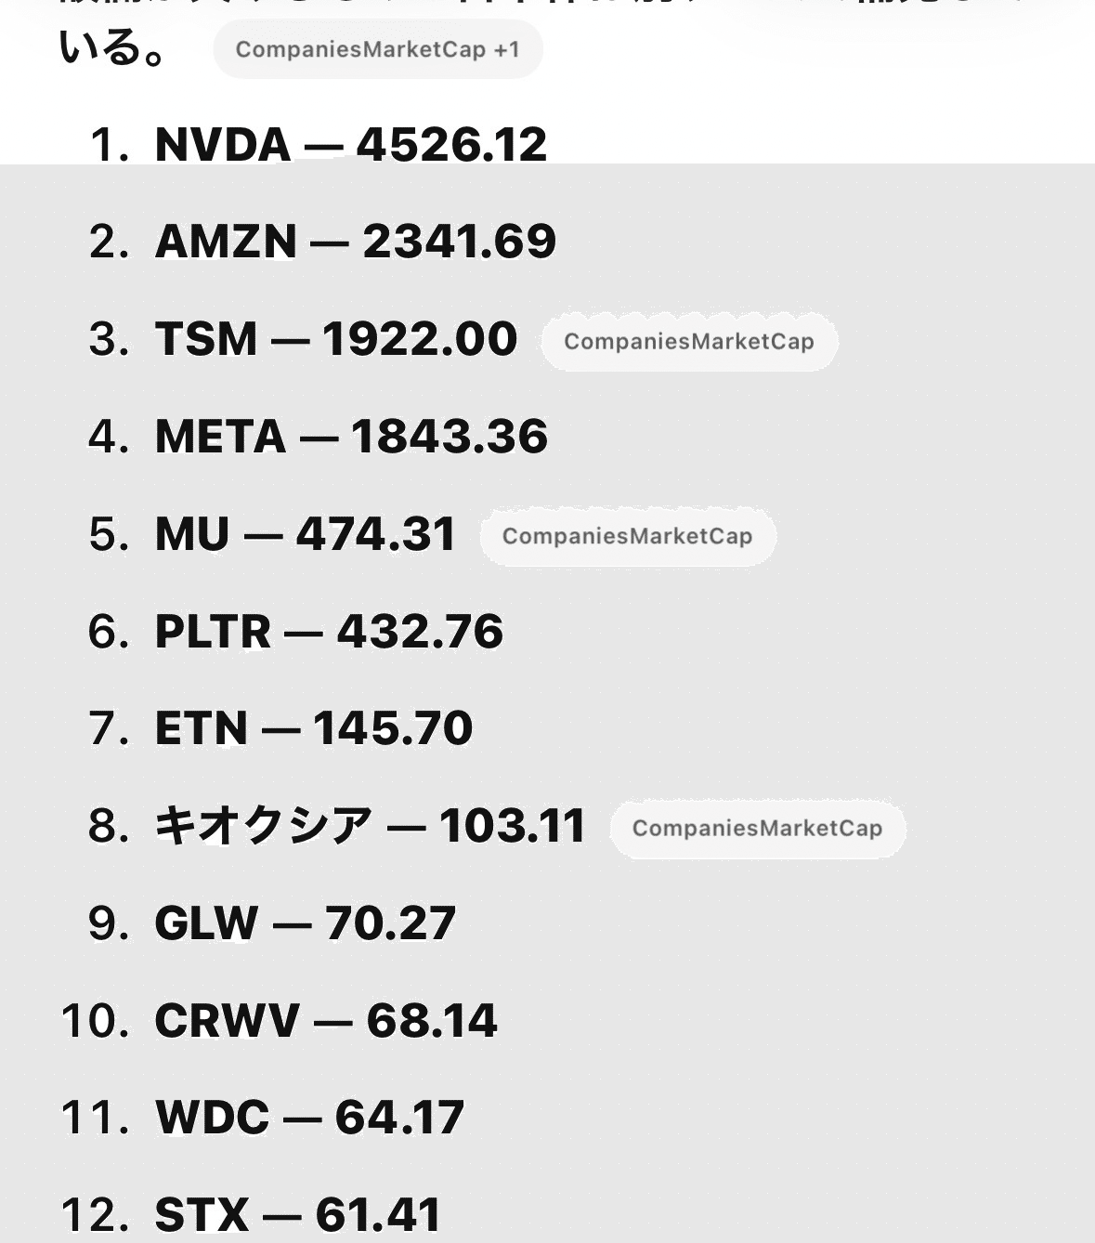Click the いる。 text at the top
1095x1243 pixels.
coord(112,48)
